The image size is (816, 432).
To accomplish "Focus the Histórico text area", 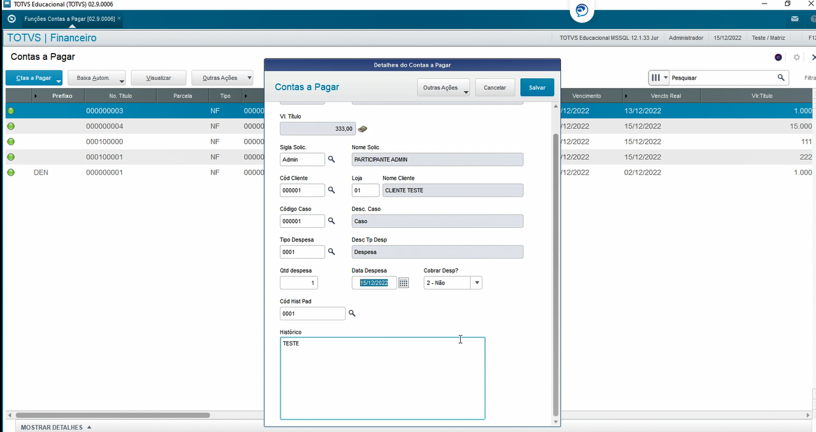I will (382, 378).
